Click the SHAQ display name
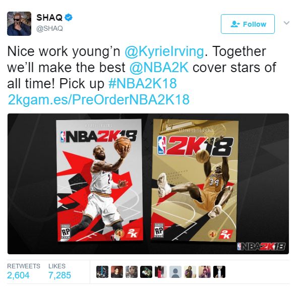The image size is (303, 288). (x=49, y=18)
